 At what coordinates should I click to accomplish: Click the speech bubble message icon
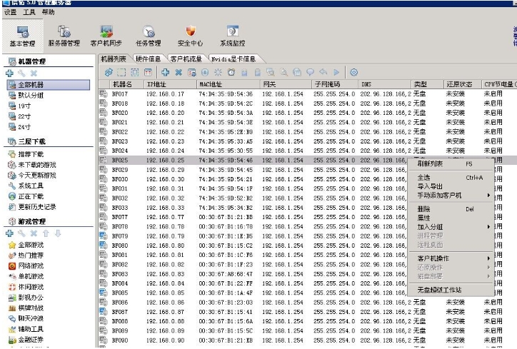(310, 72)
